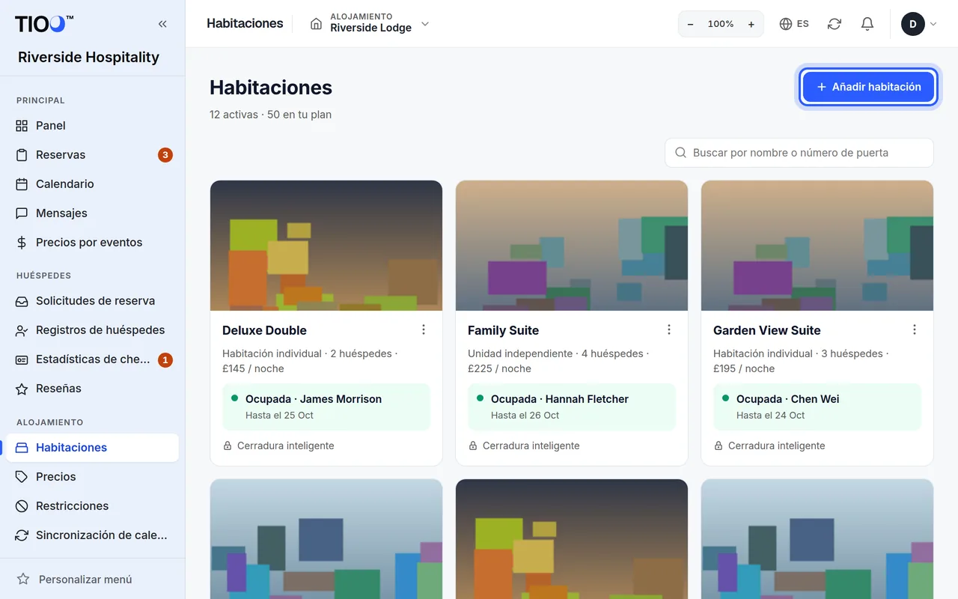This screenshot has width=958, height=599.
Task: Click the Reservas badge showing 3
Action: click(165, 155)
